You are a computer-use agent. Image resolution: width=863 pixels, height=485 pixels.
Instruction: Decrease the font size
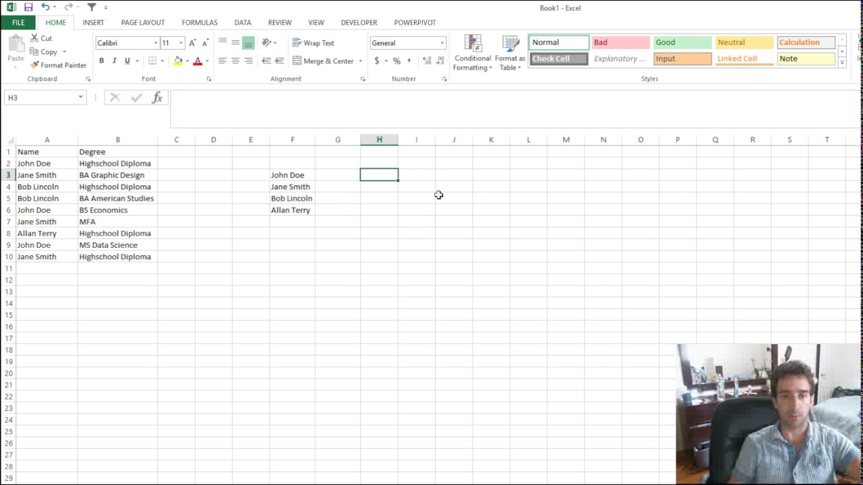pyautogui.click(x=205, y=43)
